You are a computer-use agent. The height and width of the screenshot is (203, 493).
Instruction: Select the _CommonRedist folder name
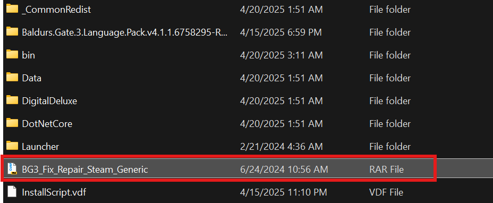click(x=57, y=10)
